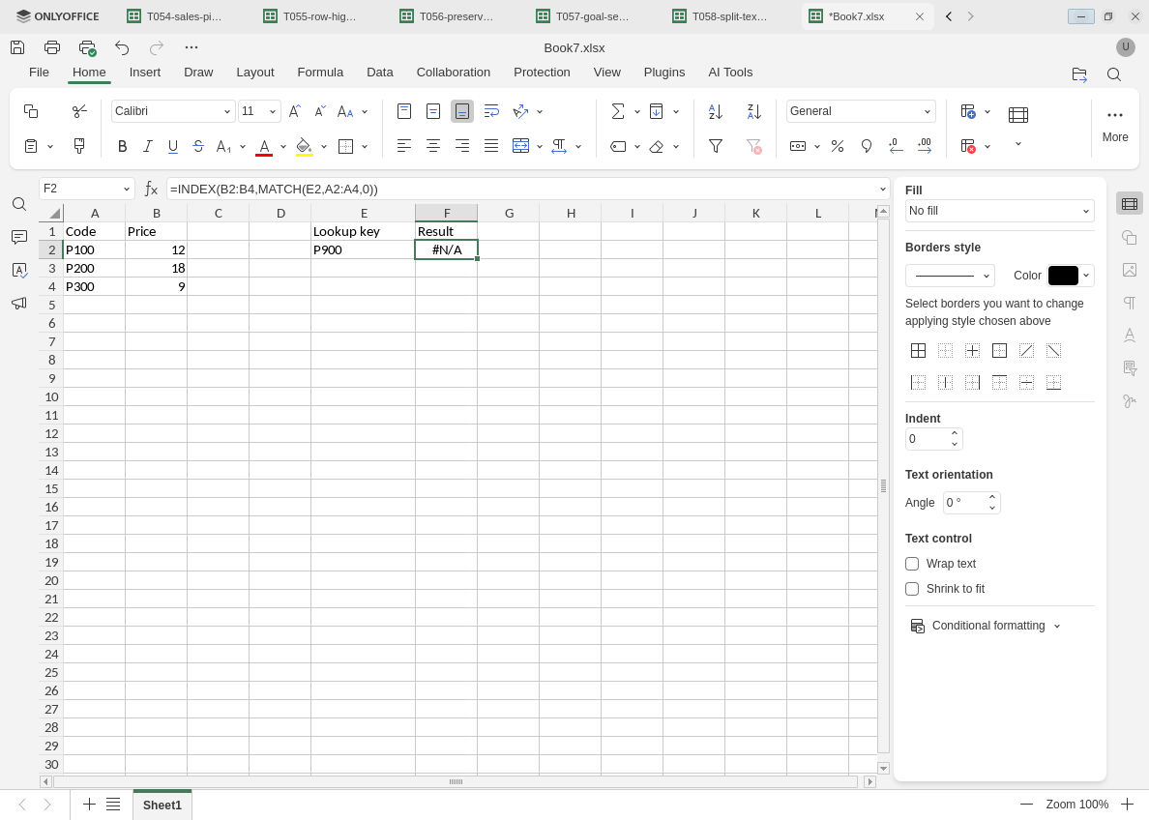Open the Change case dropdown arrow
The image size is (1149, 820).
click(365, 111)
